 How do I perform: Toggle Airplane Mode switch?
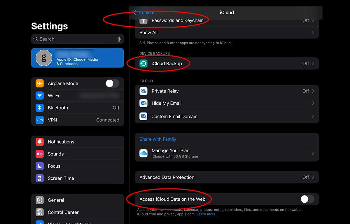tap(112, 83)
